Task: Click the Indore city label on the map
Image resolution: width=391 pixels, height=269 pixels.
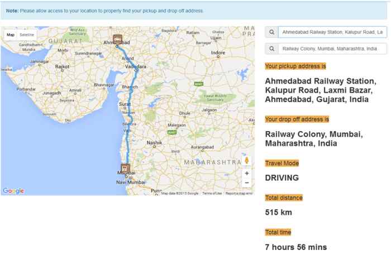Action: pos(217,53)
